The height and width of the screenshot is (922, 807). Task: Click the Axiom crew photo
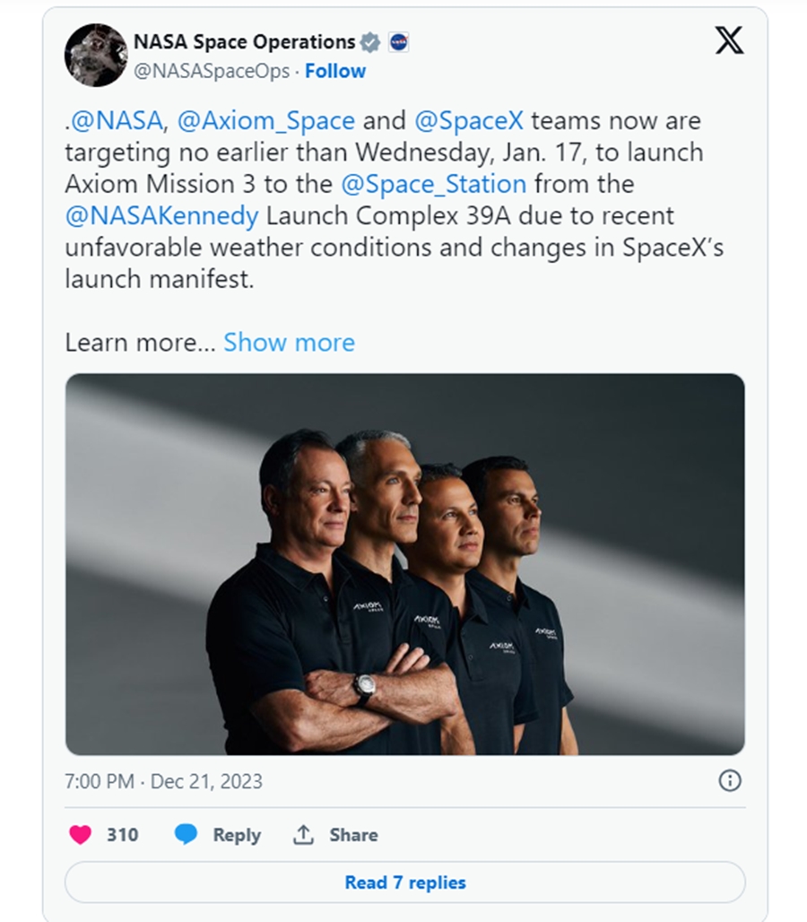pyautogui.click(x=404, y=564)
